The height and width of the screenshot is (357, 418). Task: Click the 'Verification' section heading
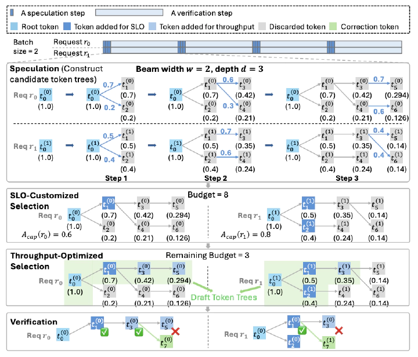34,322
